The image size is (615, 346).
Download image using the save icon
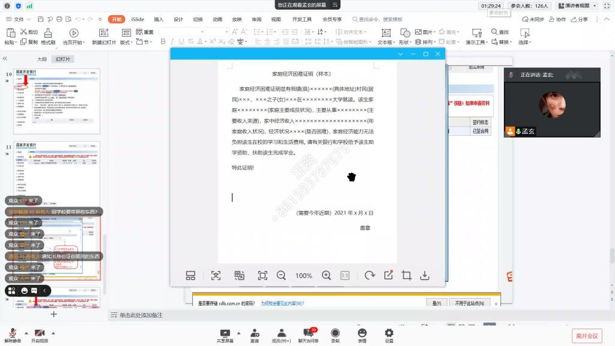tap(425, 275)
